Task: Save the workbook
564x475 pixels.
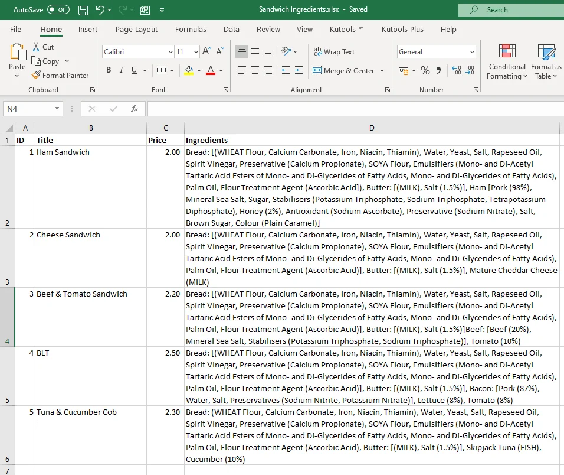Action: point(83,9)
